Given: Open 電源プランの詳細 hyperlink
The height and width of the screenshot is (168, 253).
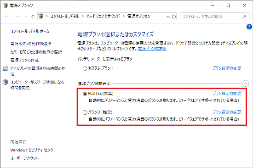Looking at the screenshot, I should [152, 49].
